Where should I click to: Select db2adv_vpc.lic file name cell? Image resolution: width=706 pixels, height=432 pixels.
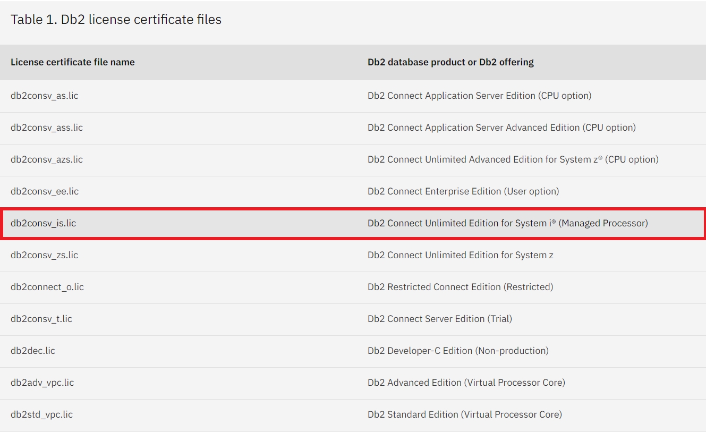click(x=42, y=383)
